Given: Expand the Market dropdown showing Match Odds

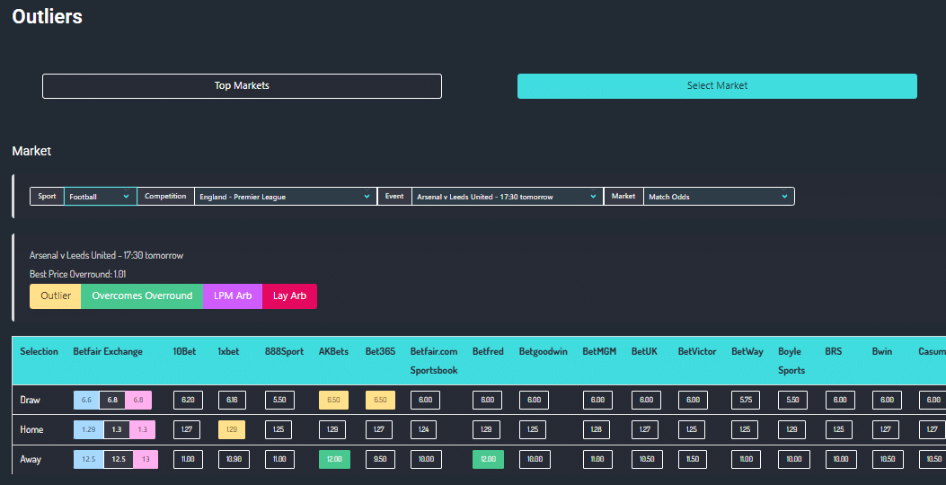Looking at the screenshot, I should (719, 197).
